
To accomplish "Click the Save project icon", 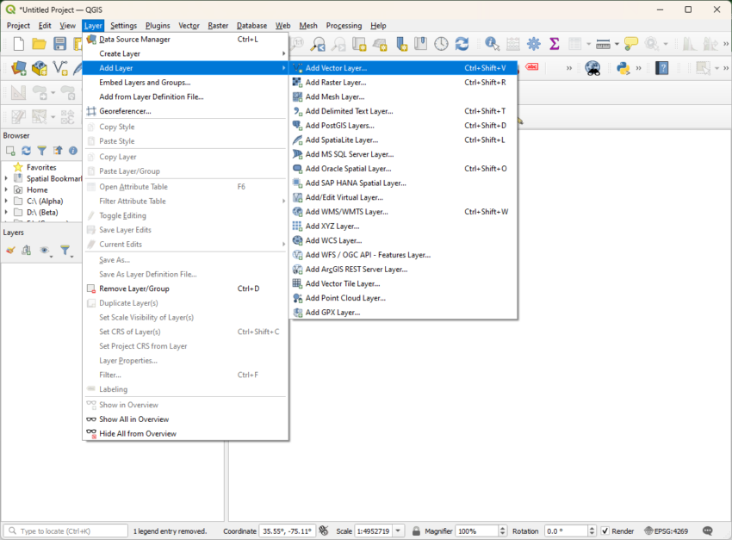I will pyautogui.click(x=59, y=43).
